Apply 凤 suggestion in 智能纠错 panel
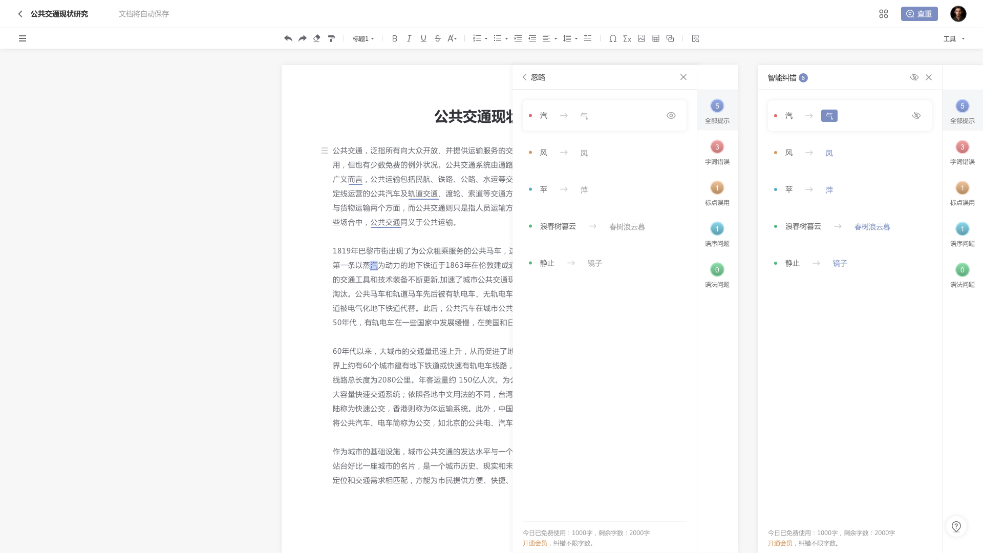 click(829, 153)
